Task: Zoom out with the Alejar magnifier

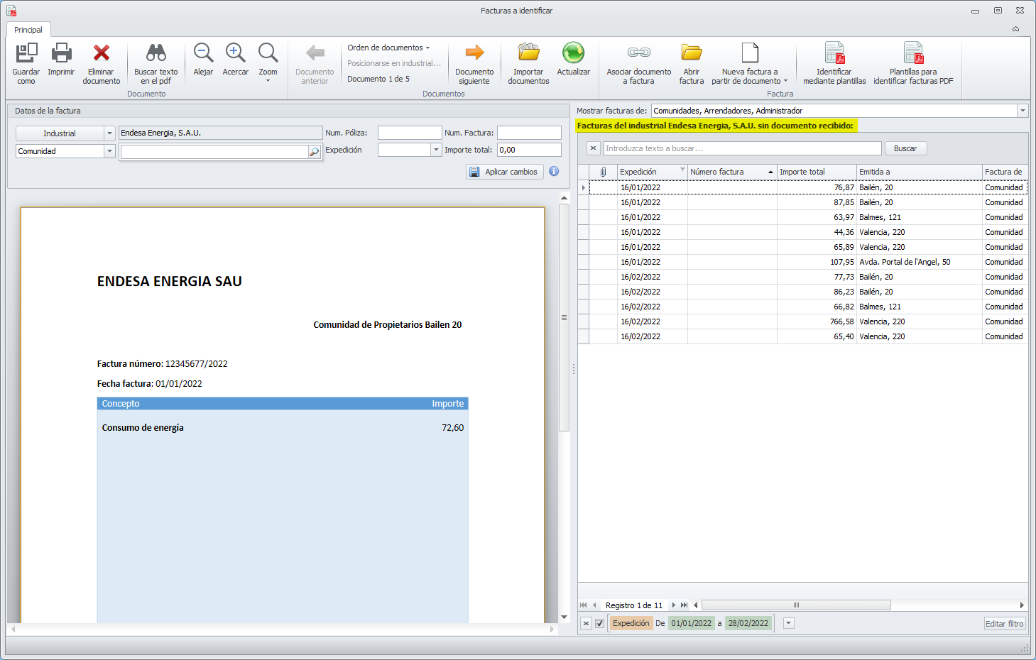Action: coord(203,54)
